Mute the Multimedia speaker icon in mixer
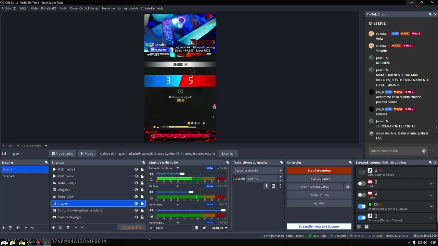Screen dimensions: 438x246 click(x=151, y=210)
